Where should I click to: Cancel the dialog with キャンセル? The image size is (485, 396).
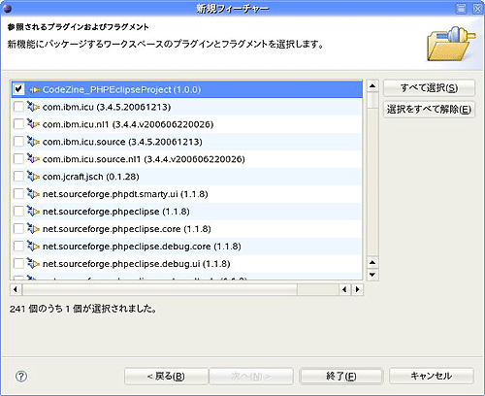point(432,377)
